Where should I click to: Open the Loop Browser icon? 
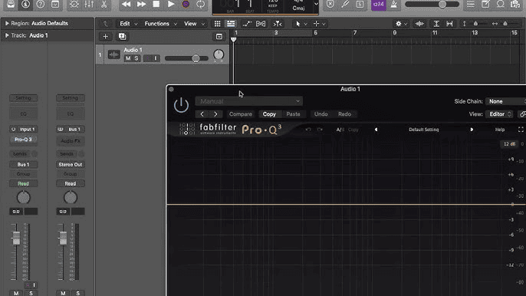tap(501, 4)
